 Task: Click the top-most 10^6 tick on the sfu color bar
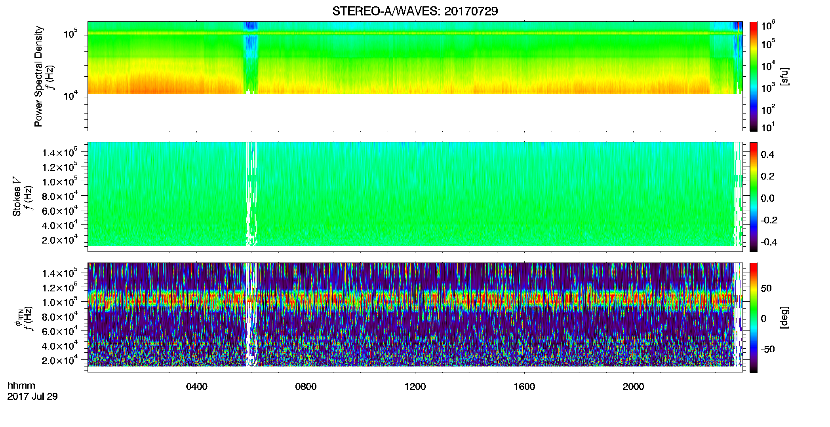tap(768, 26)
